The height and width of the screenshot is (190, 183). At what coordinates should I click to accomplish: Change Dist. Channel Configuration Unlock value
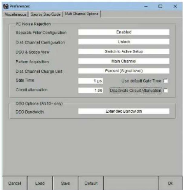(x=124, y=42)
